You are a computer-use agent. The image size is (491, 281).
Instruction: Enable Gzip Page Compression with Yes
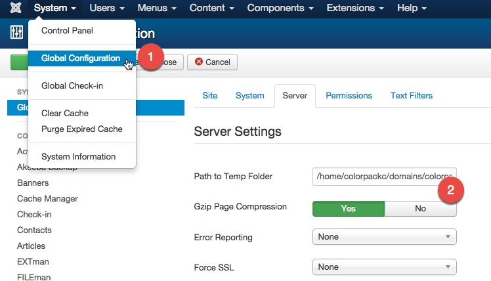coord(349,209)
